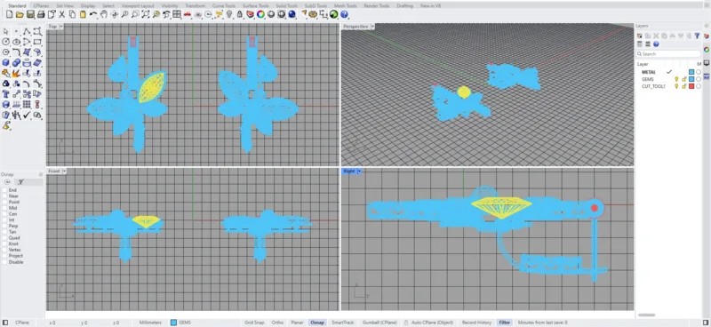Viewport: 711px width, 327px height.
Task: Cut selection with the scissors icon
Action: 61,14
